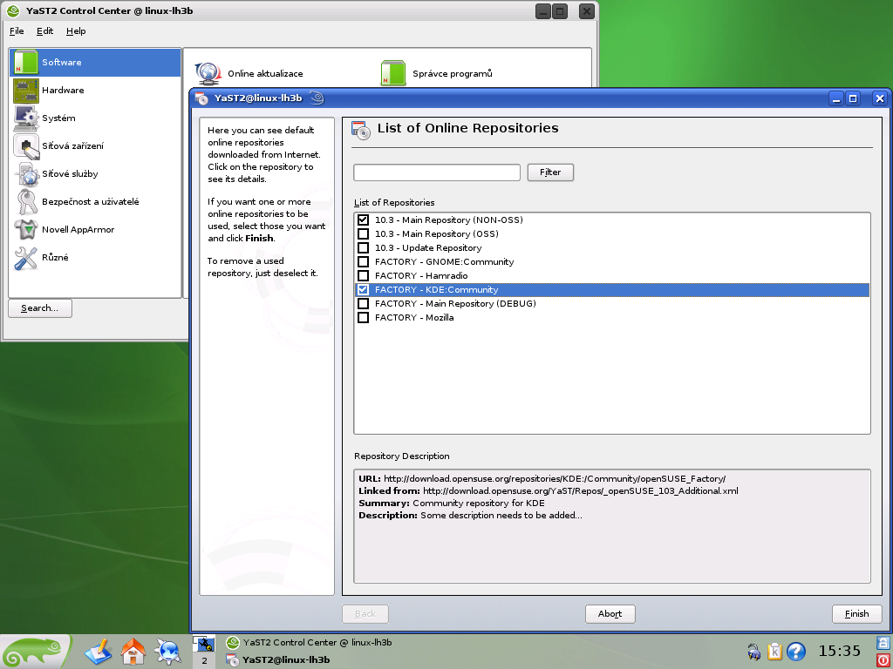
Task: Click the tray icon left of Klipper
Action: pyautogui.click(x=754, y=652)
